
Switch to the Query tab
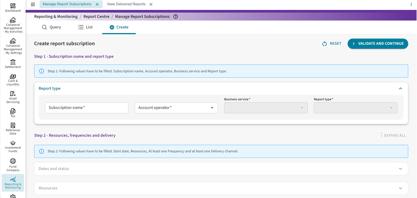[x=52, y=27]
